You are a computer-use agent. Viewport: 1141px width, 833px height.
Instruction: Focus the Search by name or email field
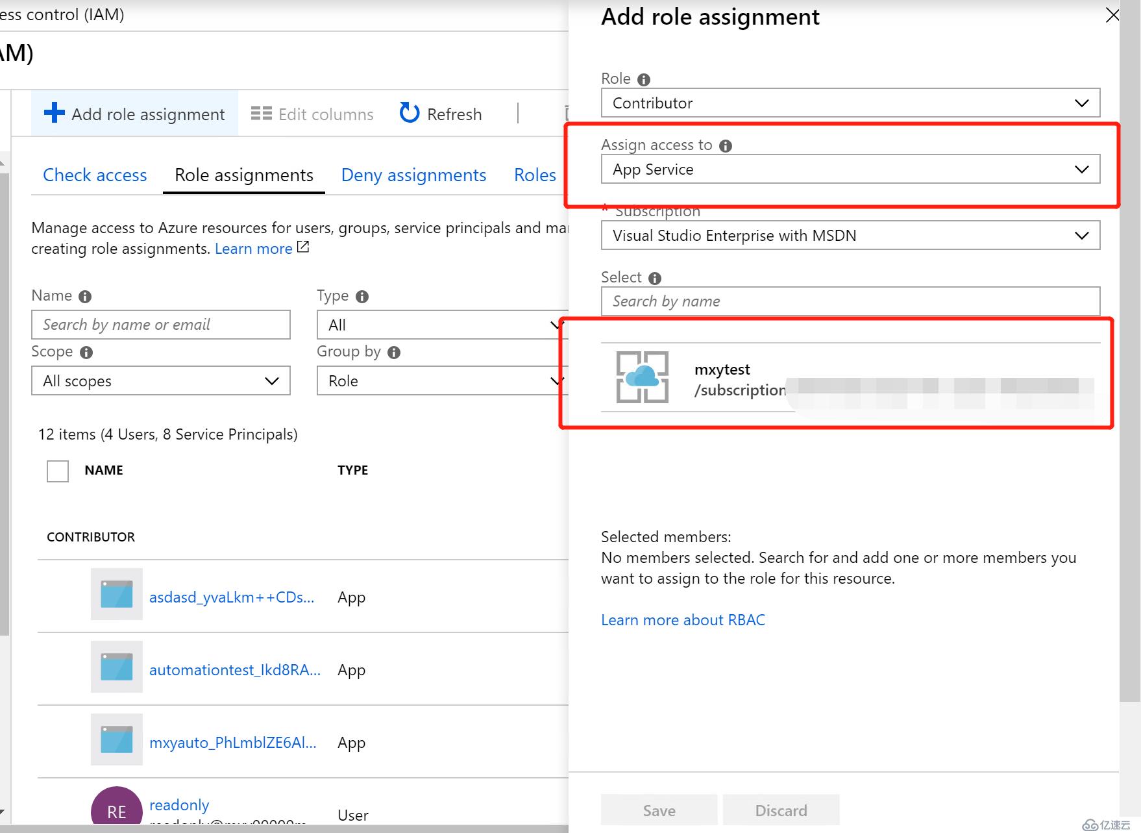point(161,325)
